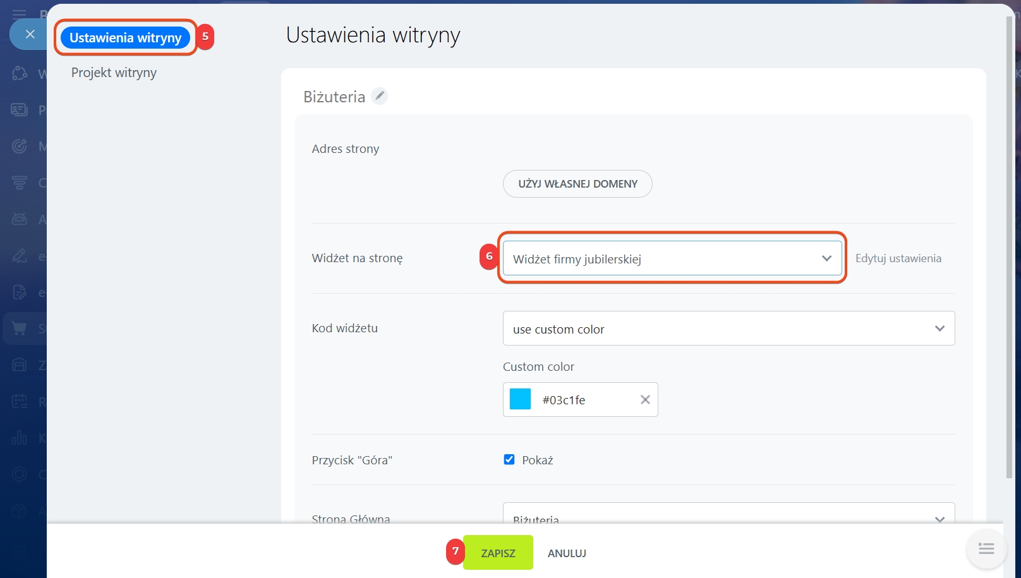
Task: Clear the custom color value with X
Action: point(644,399)
